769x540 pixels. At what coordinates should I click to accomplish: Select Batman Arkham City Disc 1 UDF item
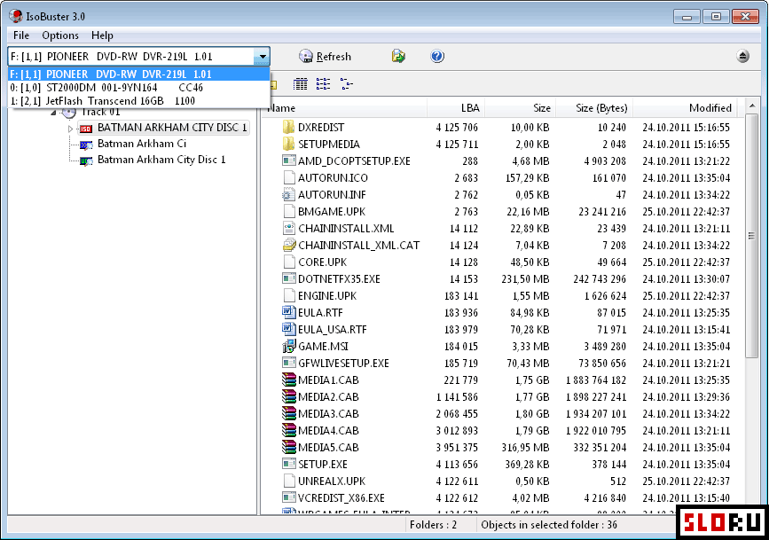161,160
